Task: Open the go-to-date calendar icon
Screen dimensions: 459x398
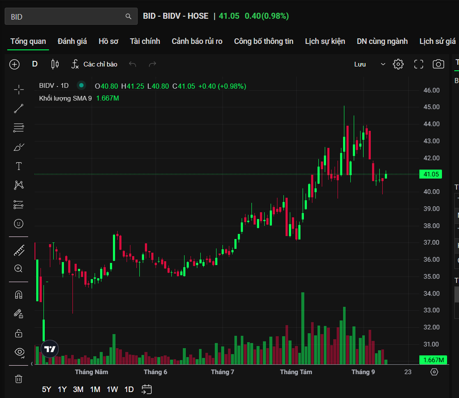Action: pos(147,389)
